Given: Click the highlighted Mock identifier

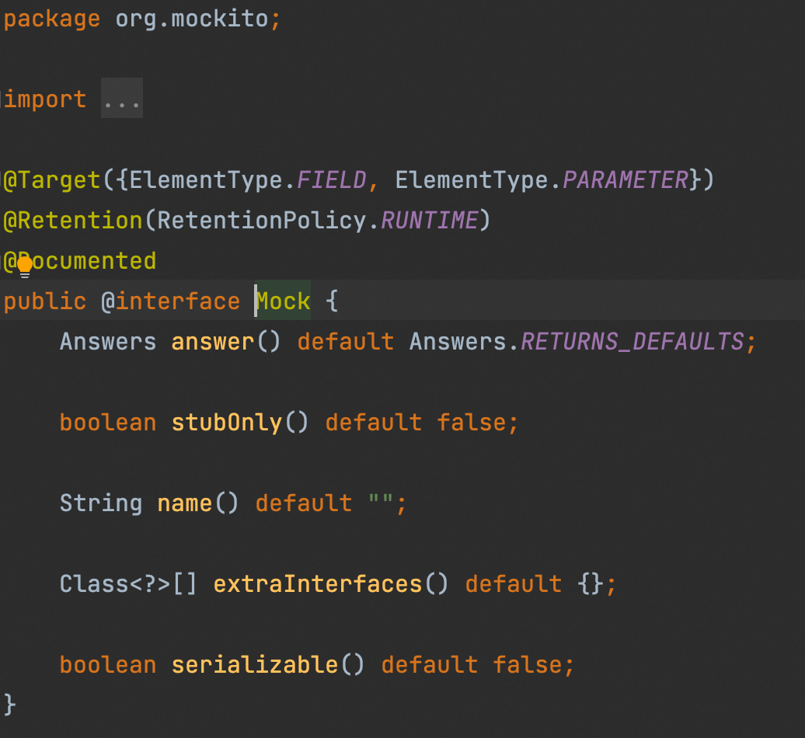Looking at the screenshot, I should pos(283,301).
